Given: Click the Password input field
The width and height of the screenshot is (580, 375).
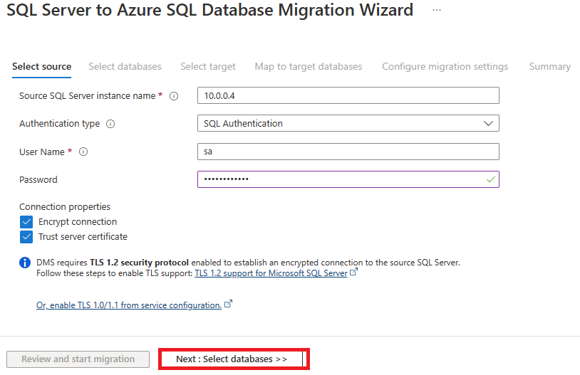Looking at the screenshot, I should click(x=348, y=179).
